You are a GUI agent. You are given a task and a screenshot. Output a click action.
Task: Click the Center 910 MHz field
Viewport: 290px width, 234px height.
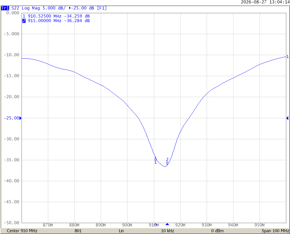tap(22, 231)
